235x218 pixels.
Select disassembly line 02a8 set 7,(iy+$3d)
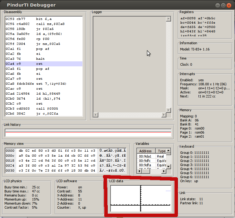(x=44, y=84)
